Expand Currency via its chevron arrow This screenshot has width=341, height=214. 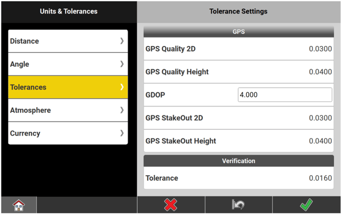(x=122, y=133)
